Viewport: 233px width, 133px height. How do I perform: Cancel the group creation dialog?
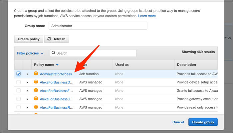(x=178, y=122)
